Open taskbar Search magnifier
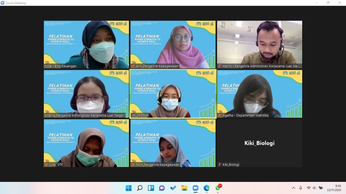Screen dimensions: 346x194 coord(140,188)
